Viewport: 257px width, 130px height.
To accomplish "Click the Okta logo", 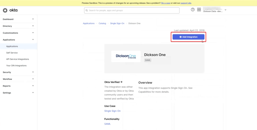I will [10, 10].
